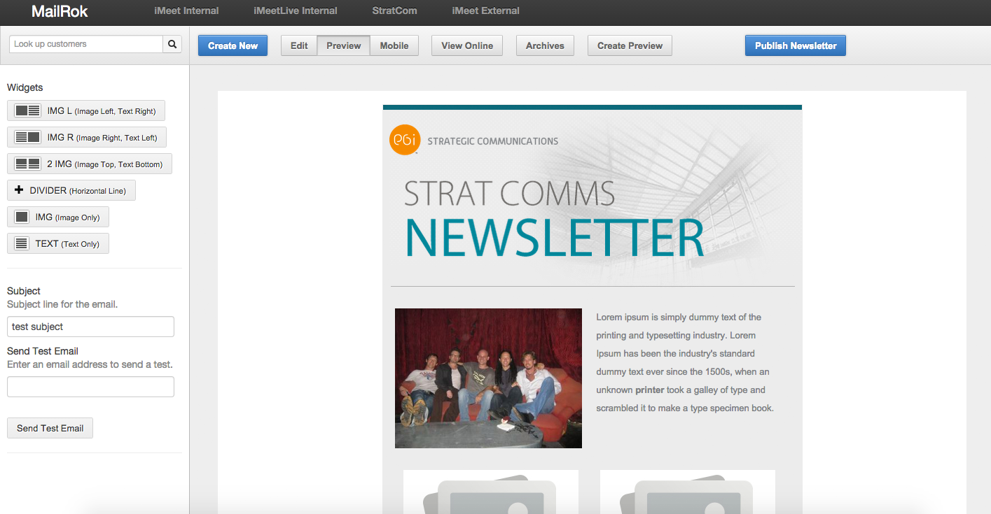Switch to Edit mode

[299, 45]
